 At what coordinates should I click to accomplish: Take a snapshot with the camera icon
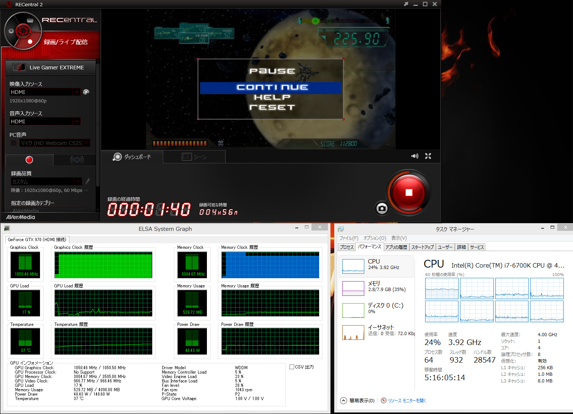[382, 208]
